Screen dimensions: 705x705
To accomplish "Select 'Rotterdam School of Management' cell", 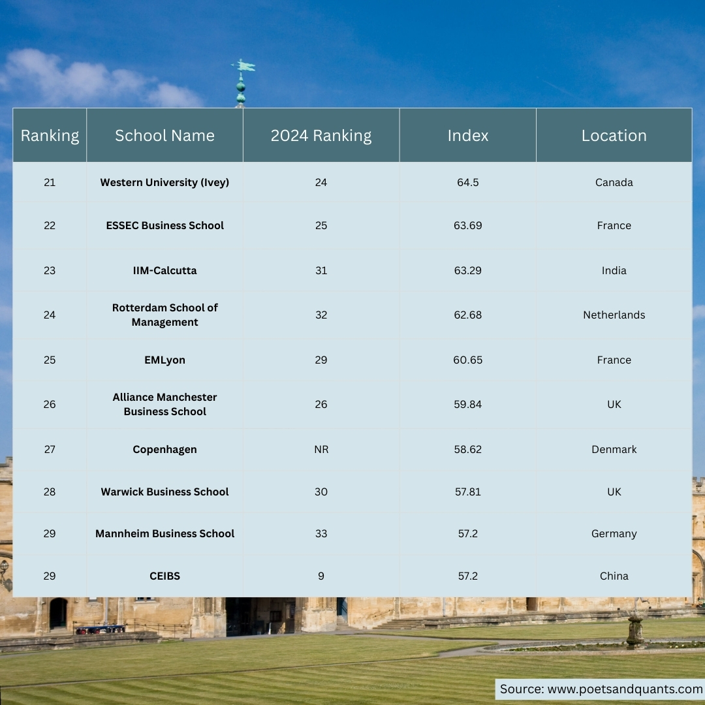I will 164,315.
